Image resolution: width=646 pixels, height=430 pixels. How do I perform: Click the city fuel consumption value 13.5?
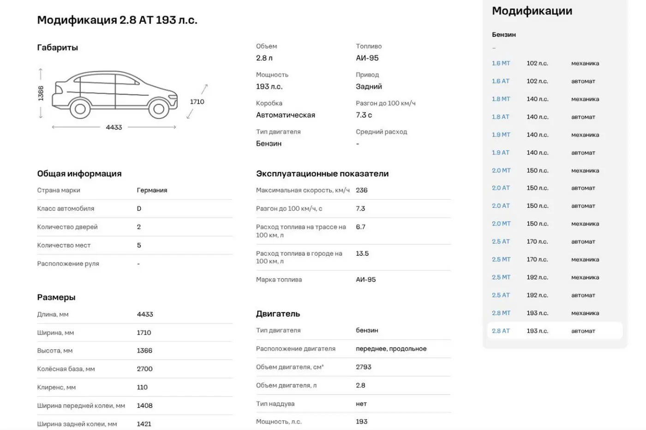(362, 253)
